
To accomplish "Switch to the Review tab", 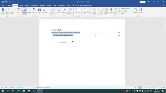I will pos(49,5).
